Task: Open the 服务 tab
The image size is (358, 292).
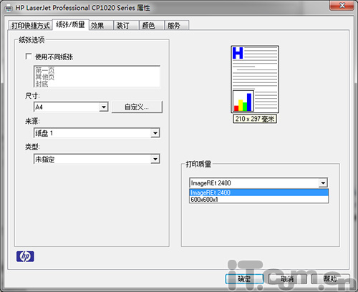Action: pos(177,25)
